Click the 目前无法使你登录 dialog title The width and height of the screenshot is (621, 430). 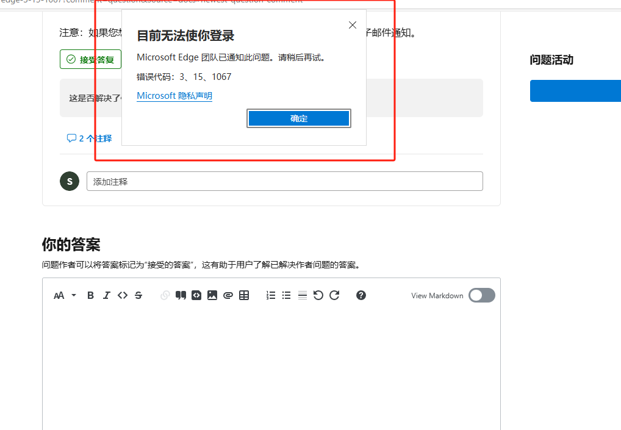185,35
